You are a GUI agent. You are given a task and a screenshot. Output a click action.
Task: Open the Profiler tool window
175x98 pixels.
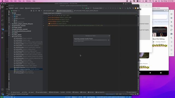(24, 92)
